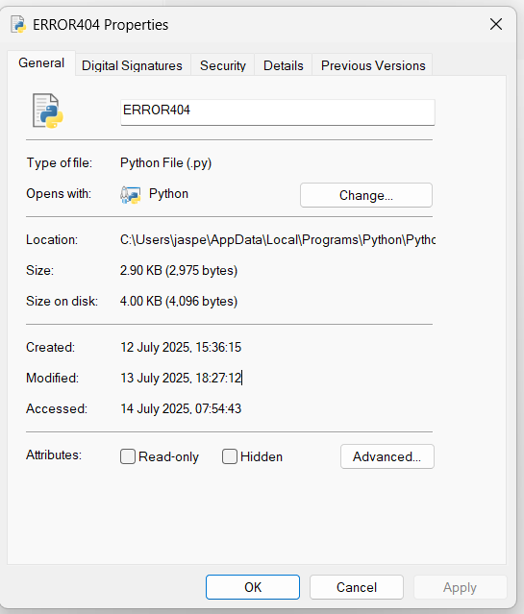Click the large Python document icon
The height and width of the screenshot is (614, 524).
[x=47, y=111]
